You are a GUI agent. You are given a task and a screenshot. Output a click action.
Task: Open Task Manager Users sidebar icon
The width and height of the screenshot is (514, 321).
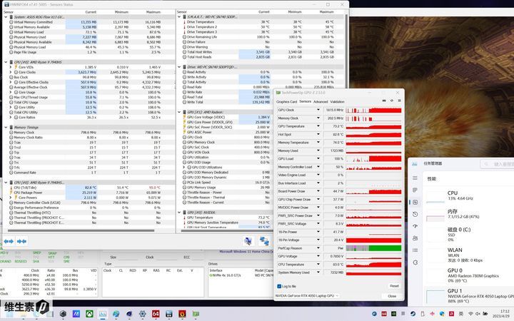point(415,238)
